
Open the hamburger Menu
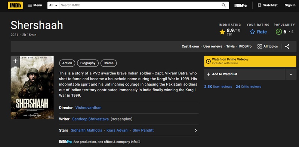(35, 5)
